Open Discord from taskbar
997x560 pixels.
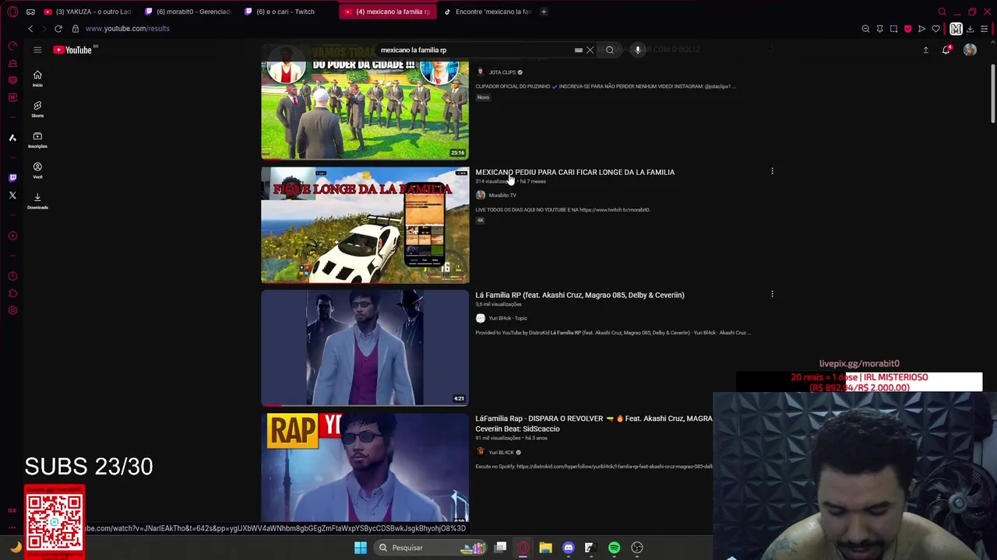568,548
